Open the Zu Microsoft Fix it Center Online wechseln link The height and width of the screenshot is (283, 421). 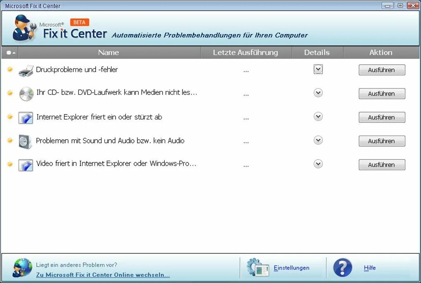click(x=103, y=275)
